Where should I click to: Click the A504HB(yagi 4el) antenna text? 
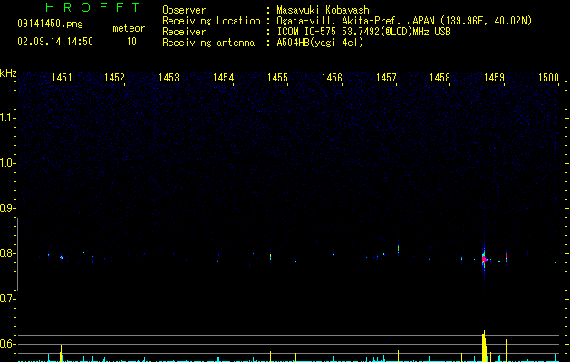click(320, 43)
